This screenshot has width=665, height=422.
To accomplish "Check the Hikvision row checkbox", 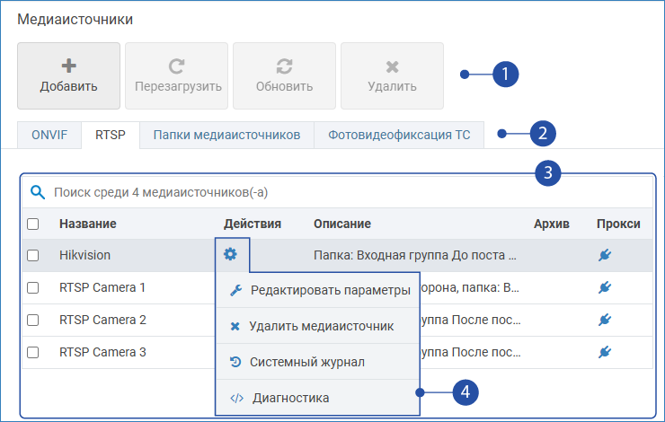I will tap(33, 255).
